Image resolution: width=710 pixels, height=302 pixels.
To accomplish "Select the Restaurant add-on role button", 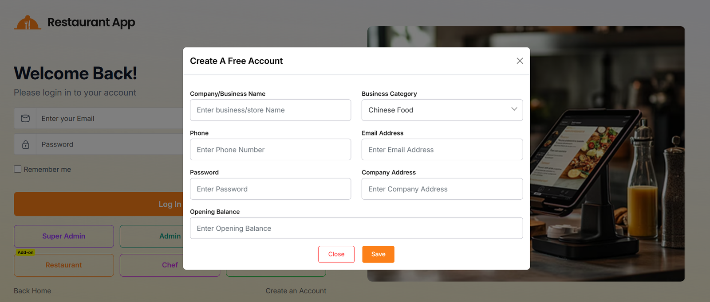I will coord(64,265).
